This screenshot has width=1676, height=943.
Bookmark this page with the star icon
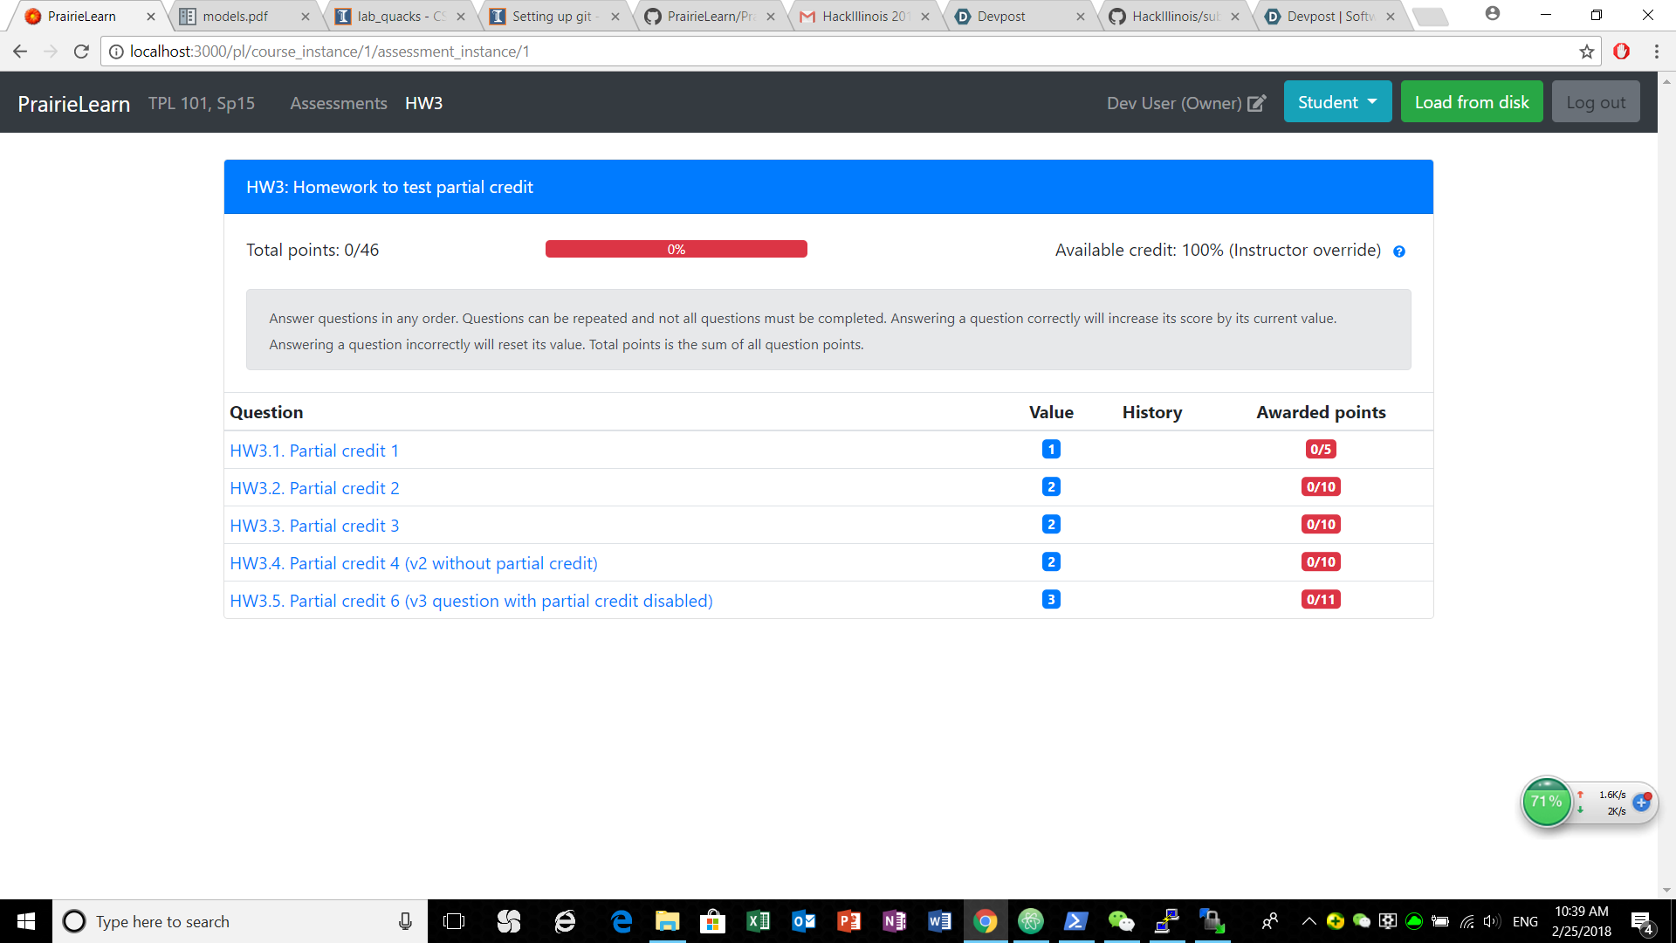coord(1586,52)
